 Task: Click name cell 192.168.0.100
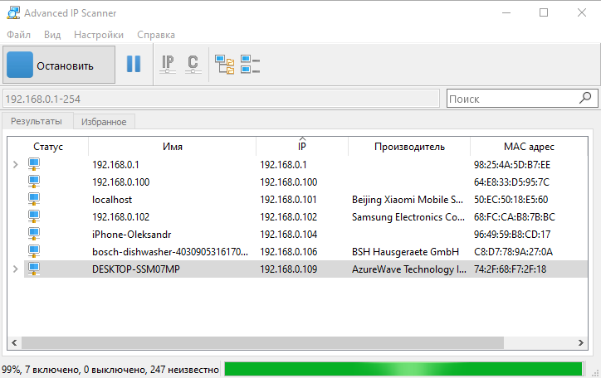pos(120,182)
